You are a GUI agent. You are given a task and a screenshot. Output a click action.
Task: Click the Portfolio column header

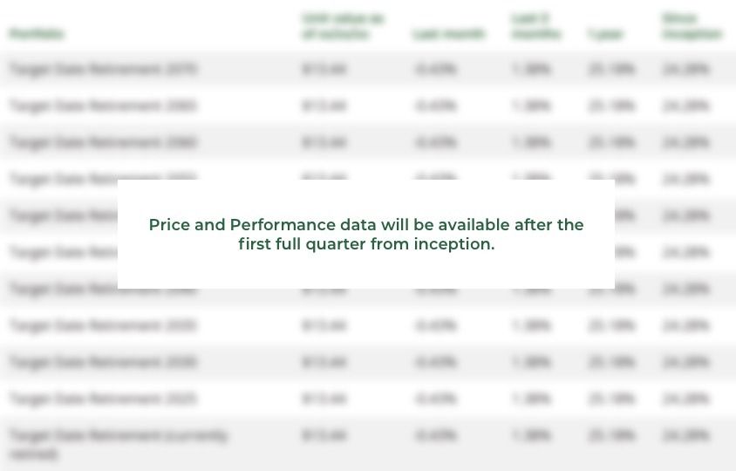pyautogui.click(x=37, y=34)
